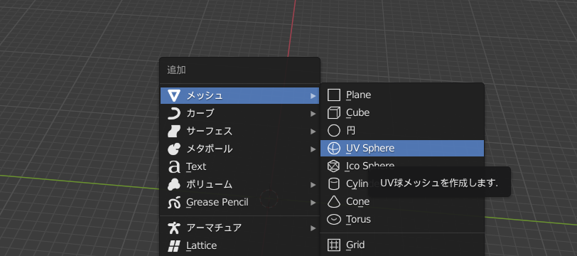Click the Grease Pencil stroke icon

(x=173, y=202)
